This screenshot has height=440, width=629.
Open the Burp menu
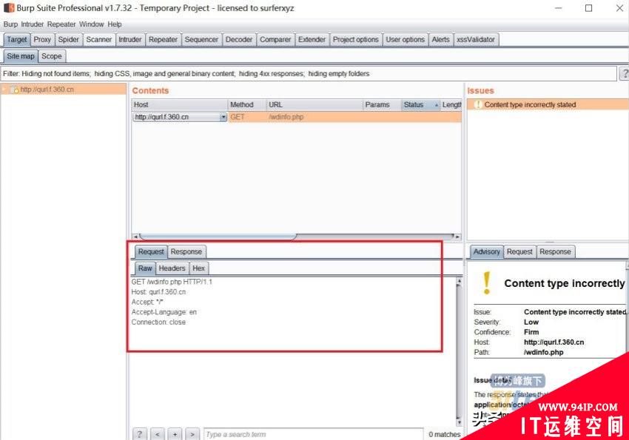[x=10, y=24]
